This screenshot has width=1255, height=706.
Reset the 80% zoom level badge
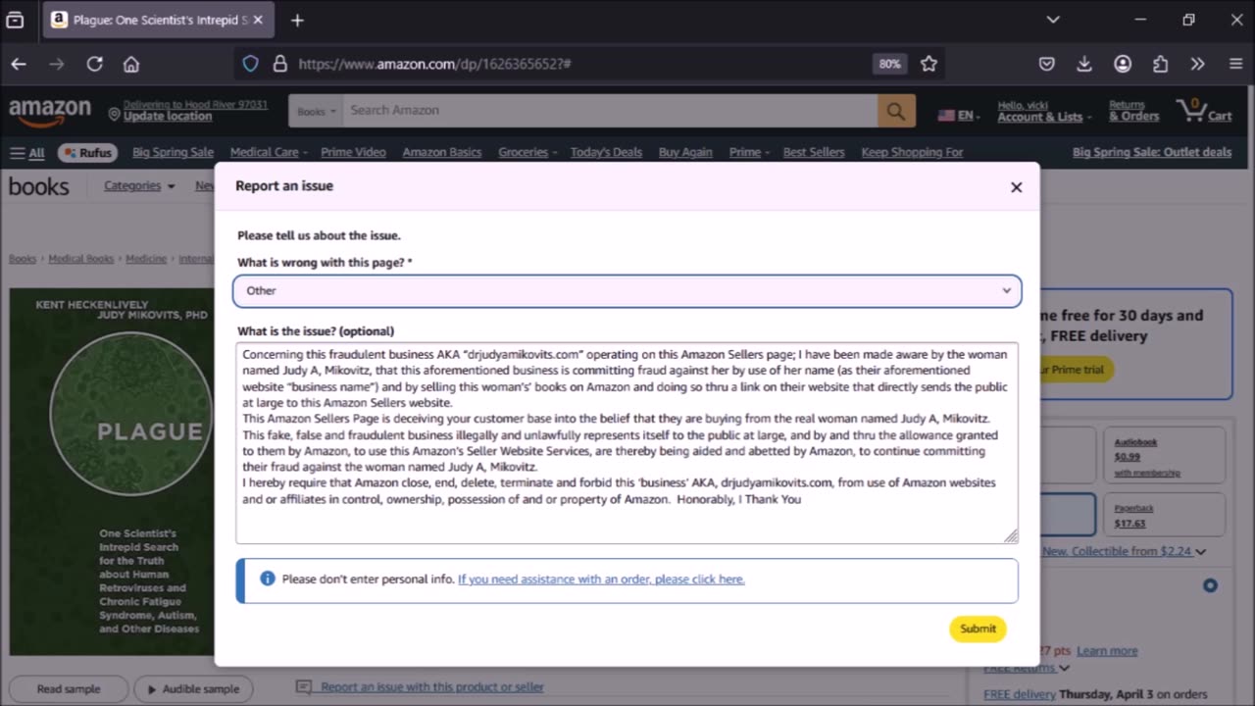click(889, 64)
